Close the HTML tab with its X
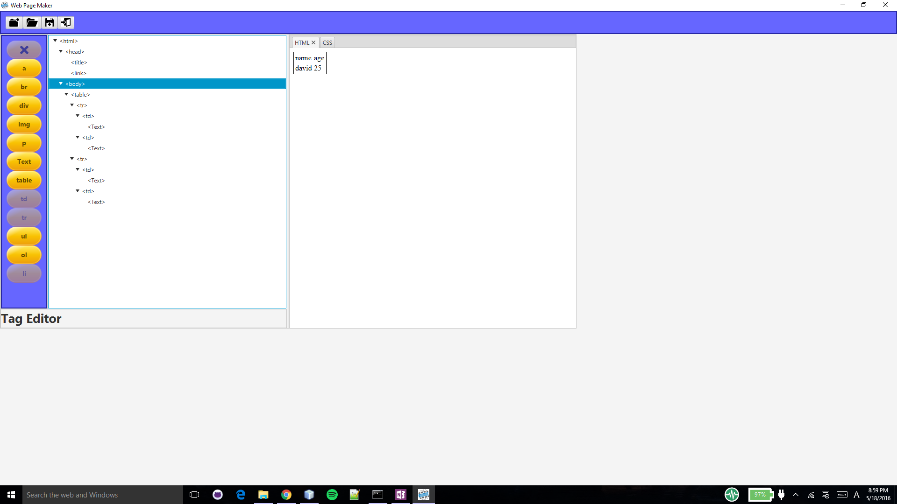The image size is (897, 504). click(313, 42)
